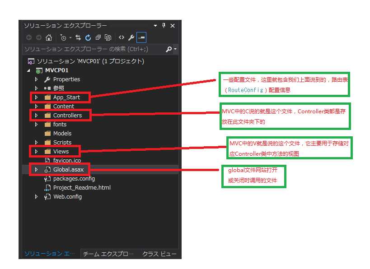Image resolution: width=370 pixels, height=269 pixels.
Task: Close the Solution Explorer panel
Action: (x=173, y=25)
